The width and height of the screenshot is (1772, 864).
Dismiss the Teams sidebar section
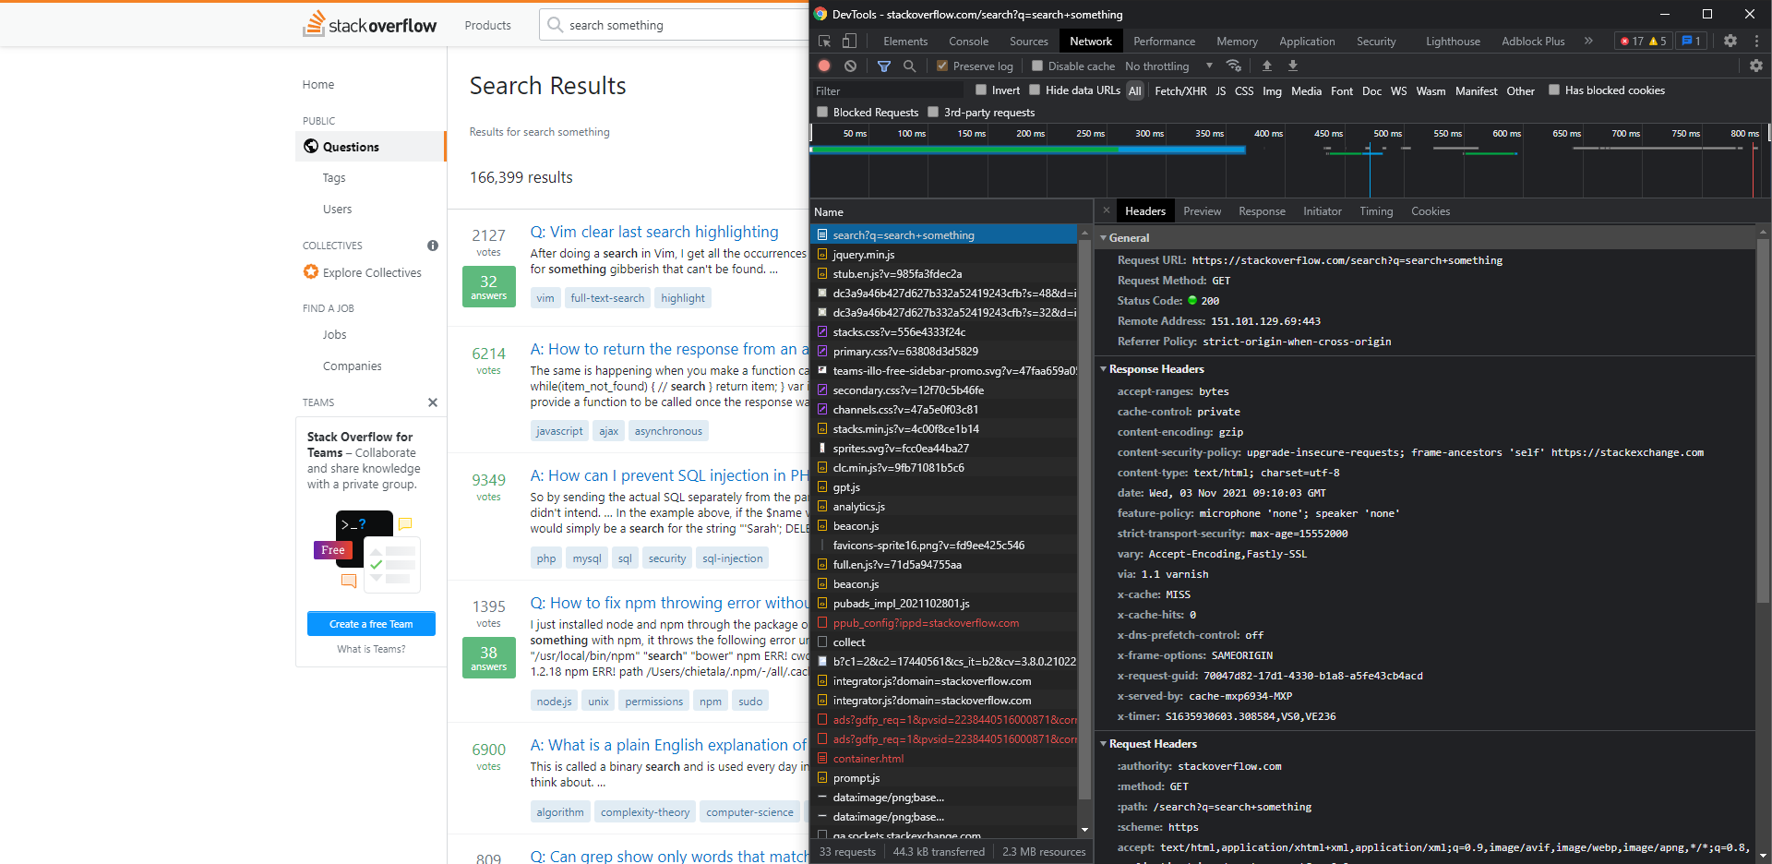click(x=433, y=402)
